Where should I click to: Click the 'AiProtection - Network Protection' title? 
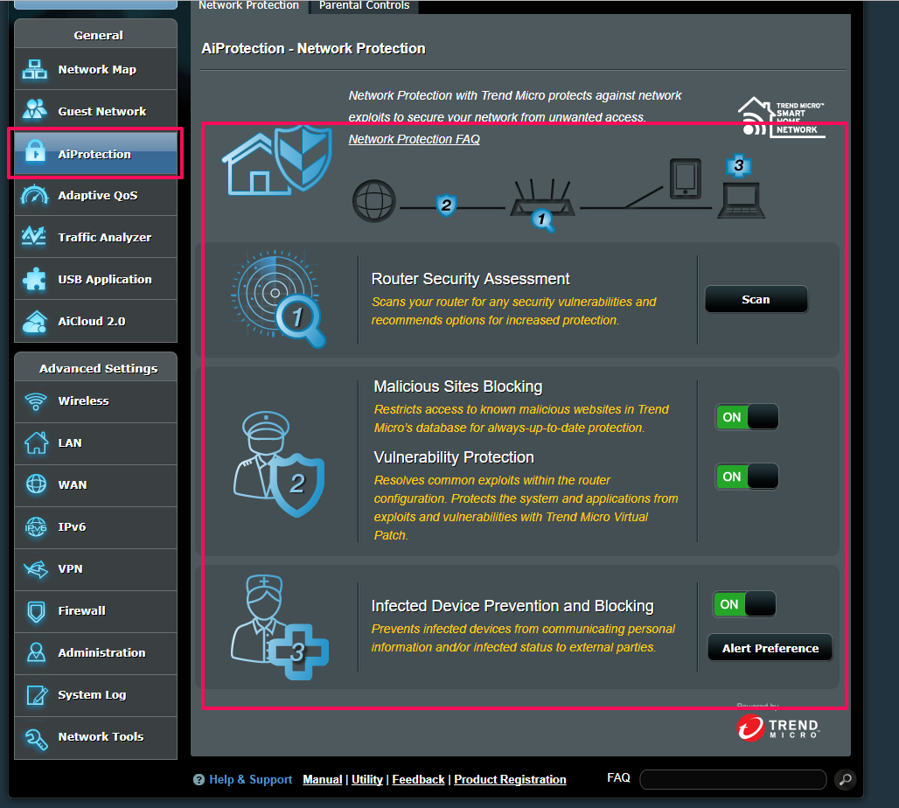pyautogui.click(x=313, y=48)
